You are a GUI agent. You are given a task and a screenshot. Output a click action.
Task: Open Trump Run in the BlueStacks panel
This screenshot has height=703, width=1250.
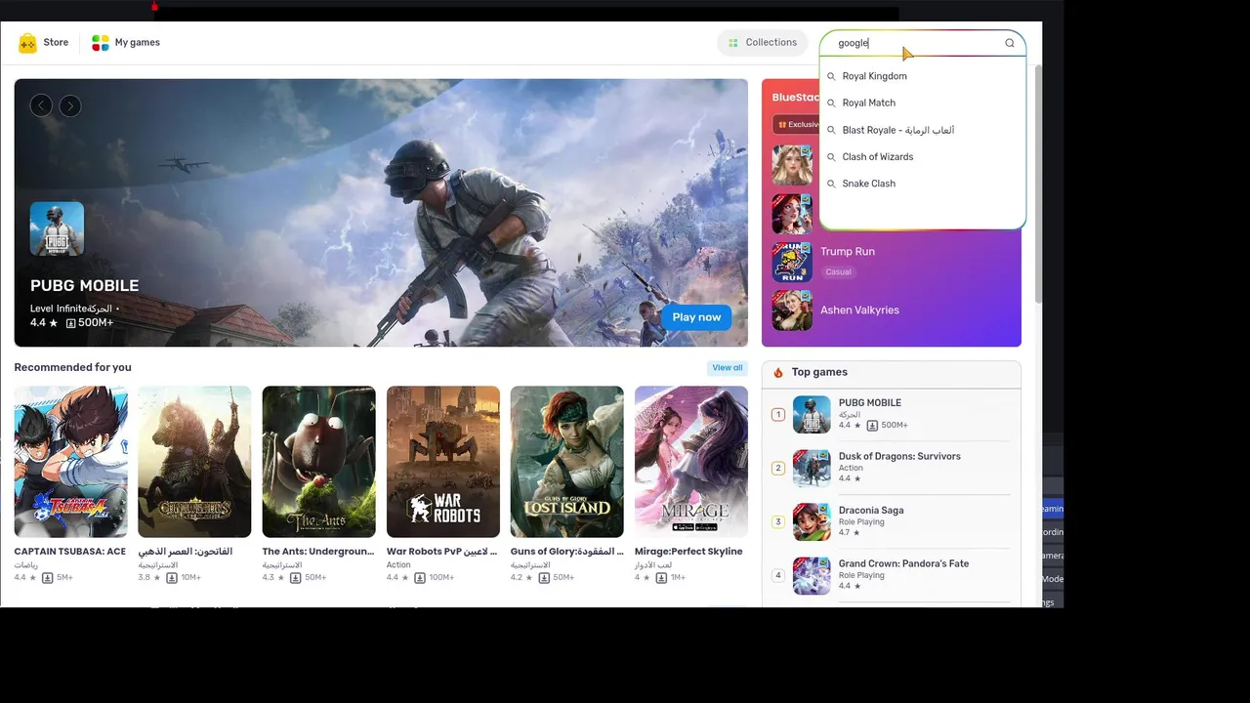click(x=848, y=252)
